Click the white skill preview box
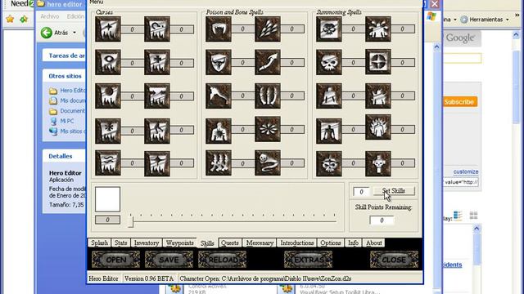This screenshot has height=294, width=524. [107, 199]
